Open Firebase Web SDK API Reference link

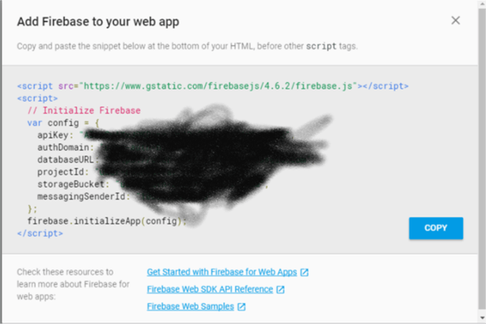[x=210, y=290]
